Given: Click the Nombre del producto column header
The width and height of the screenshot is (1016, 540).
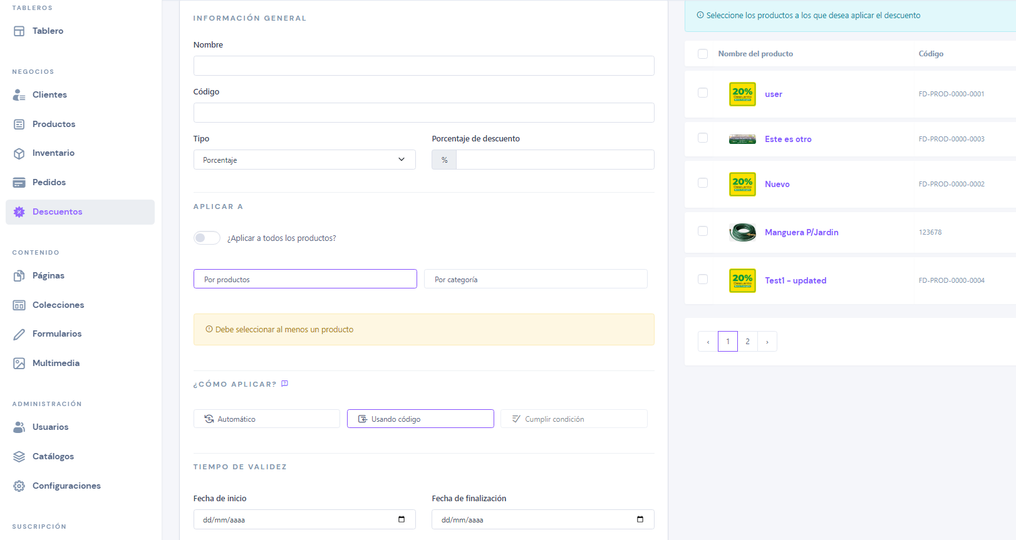Looking at the screenshot, I should 755,54.
